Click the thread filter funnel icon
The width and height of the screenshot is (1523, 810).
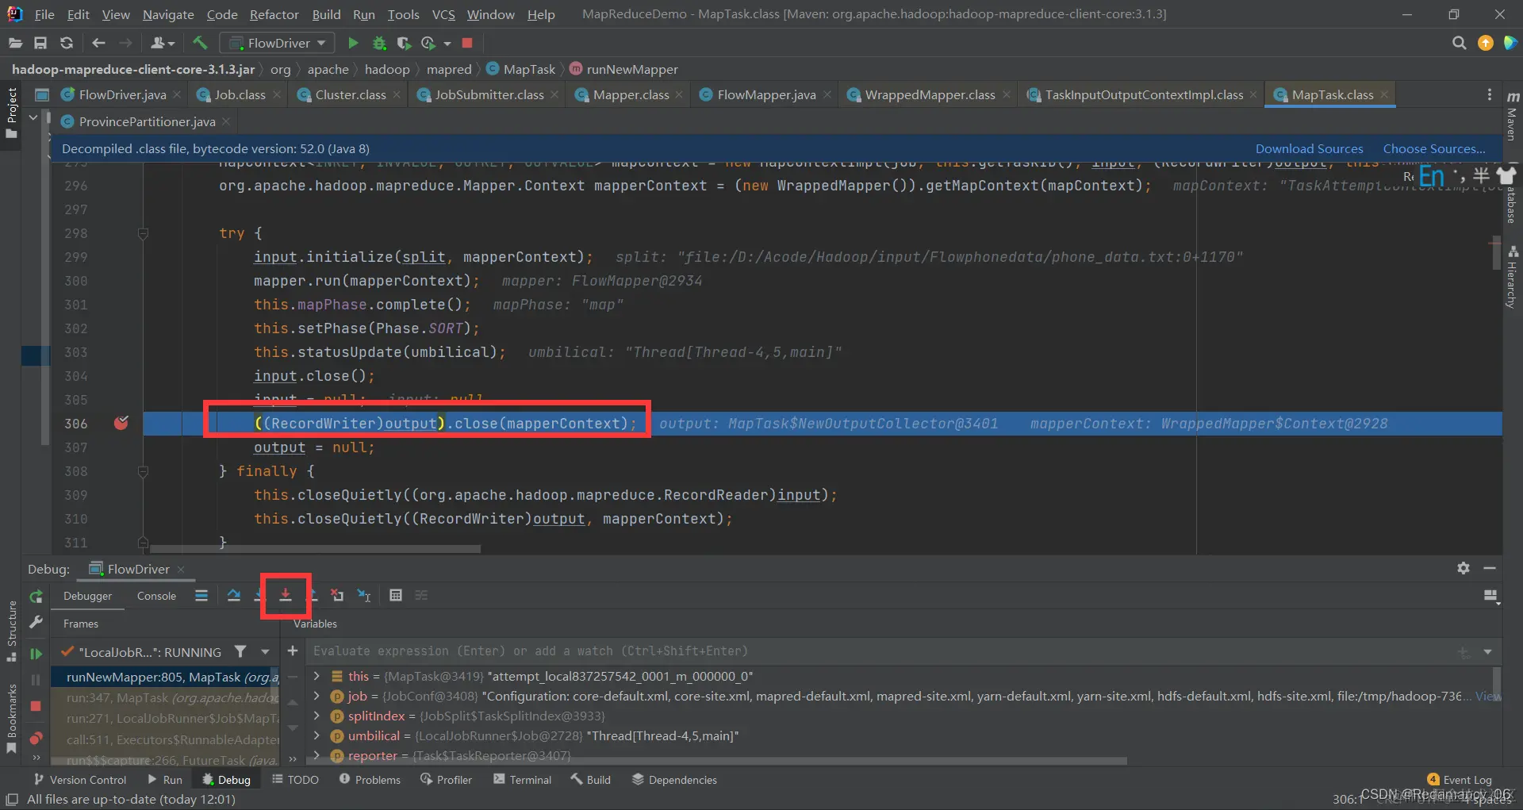click(x=240, y=651)
